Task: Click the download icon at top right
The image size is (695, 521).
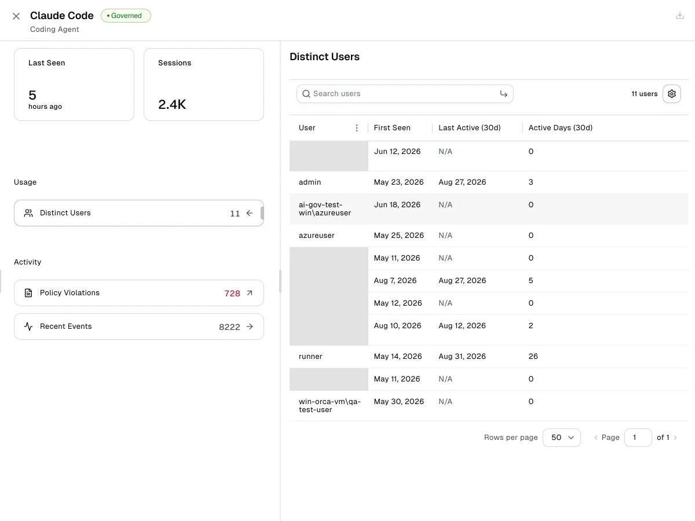Action: click(680, 16)
